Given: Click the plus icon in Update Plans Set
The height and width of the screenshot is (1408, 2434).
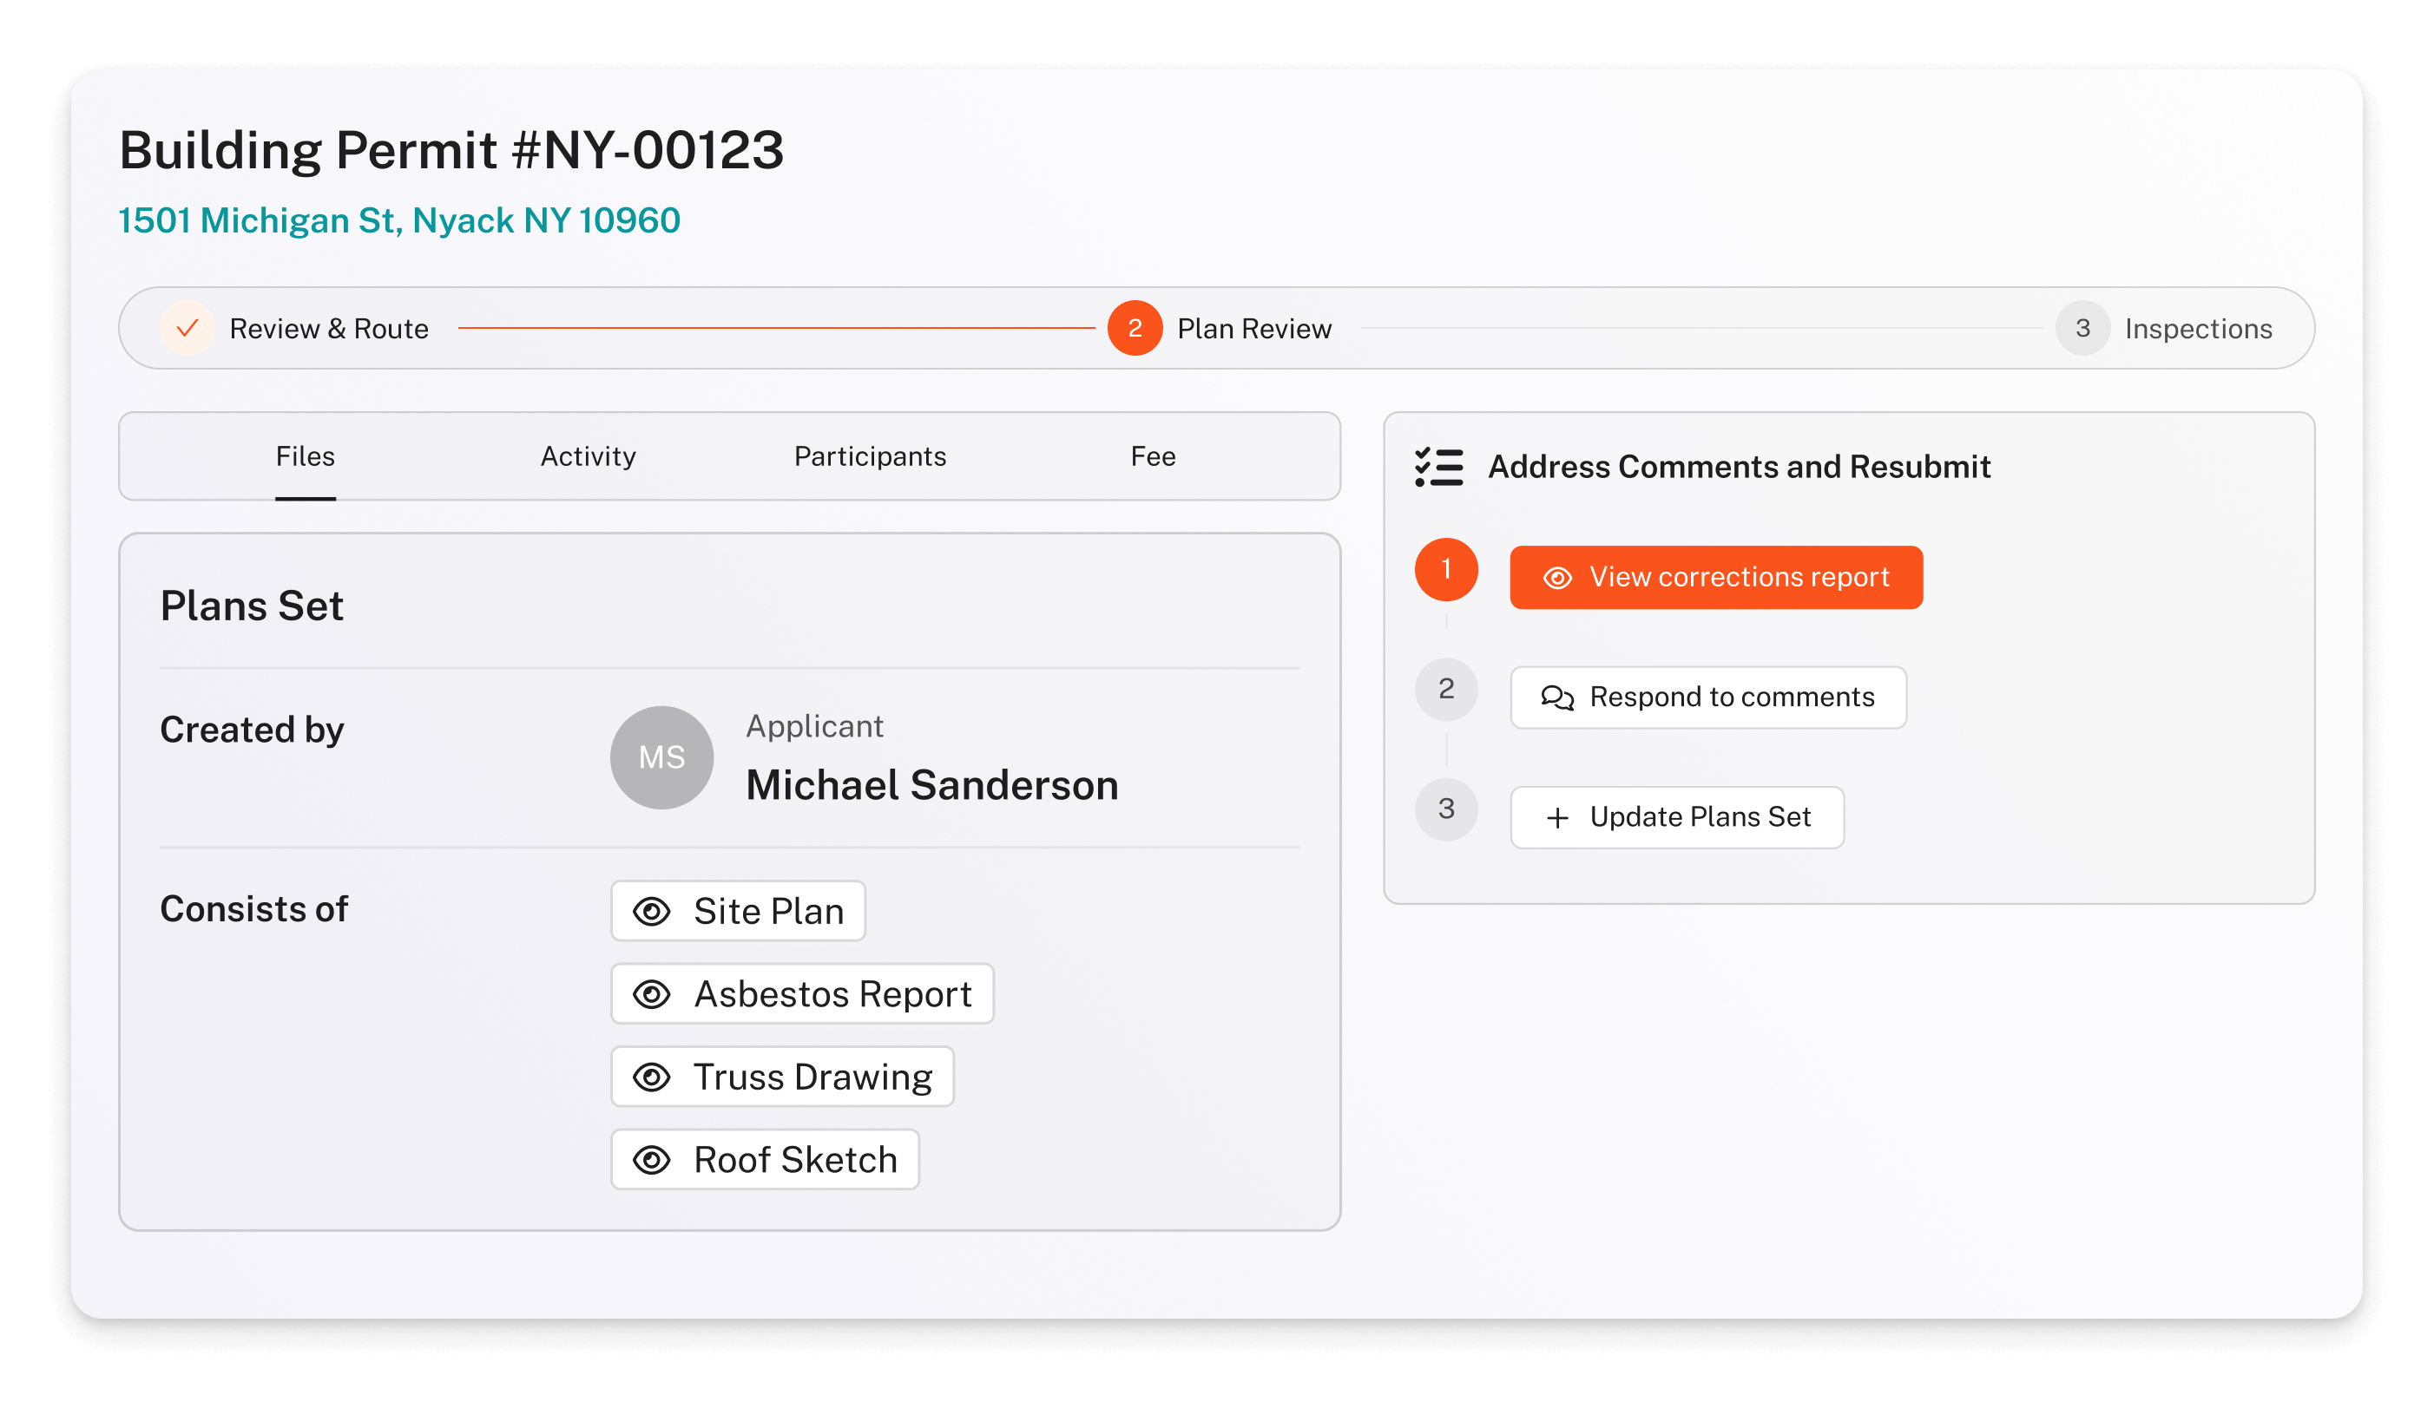Looking at the screenshot, I should coord(1557,818).
